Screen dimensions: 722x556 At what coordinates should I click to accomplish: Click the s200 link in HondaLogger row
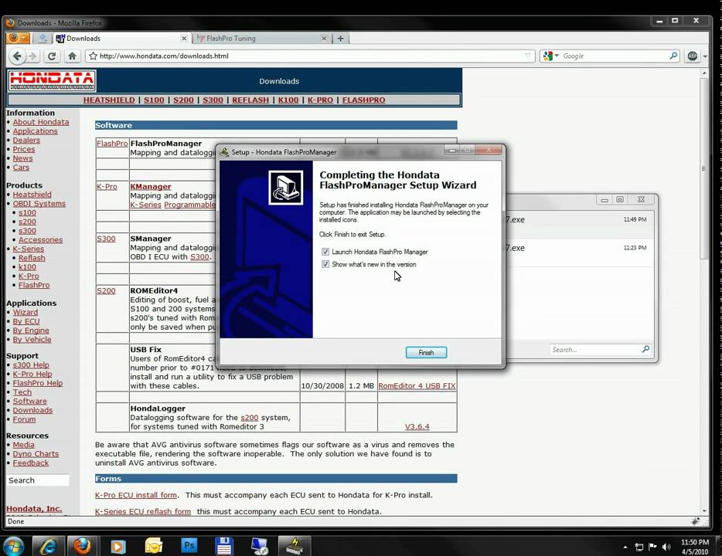(x=249, y=418)
